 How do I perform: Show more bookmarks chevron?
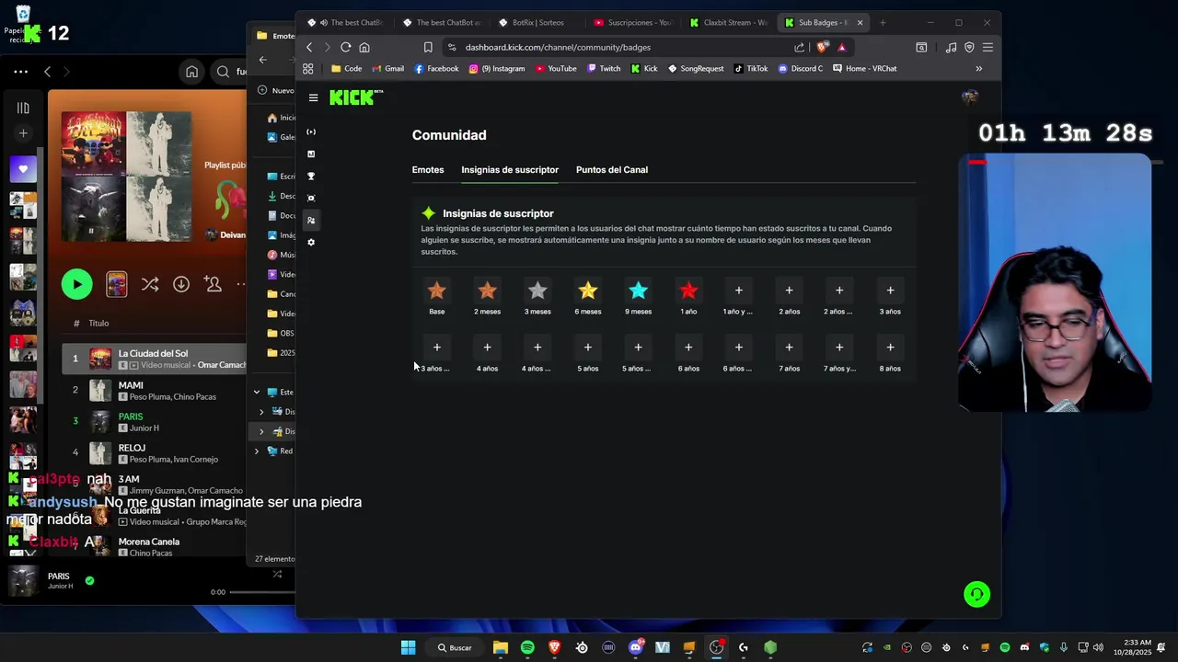click(978, 68)
